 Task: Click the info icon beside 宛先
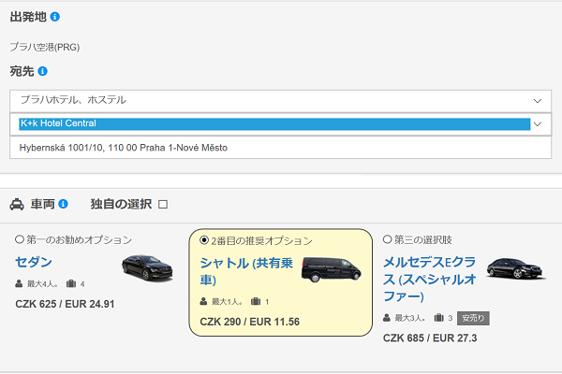click(x=43, y=71)
